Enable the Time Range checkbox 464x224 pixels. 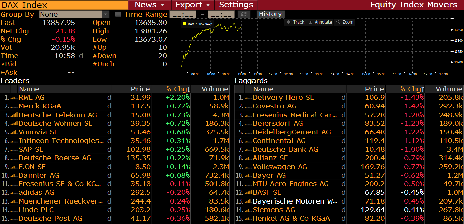(118, 14)
